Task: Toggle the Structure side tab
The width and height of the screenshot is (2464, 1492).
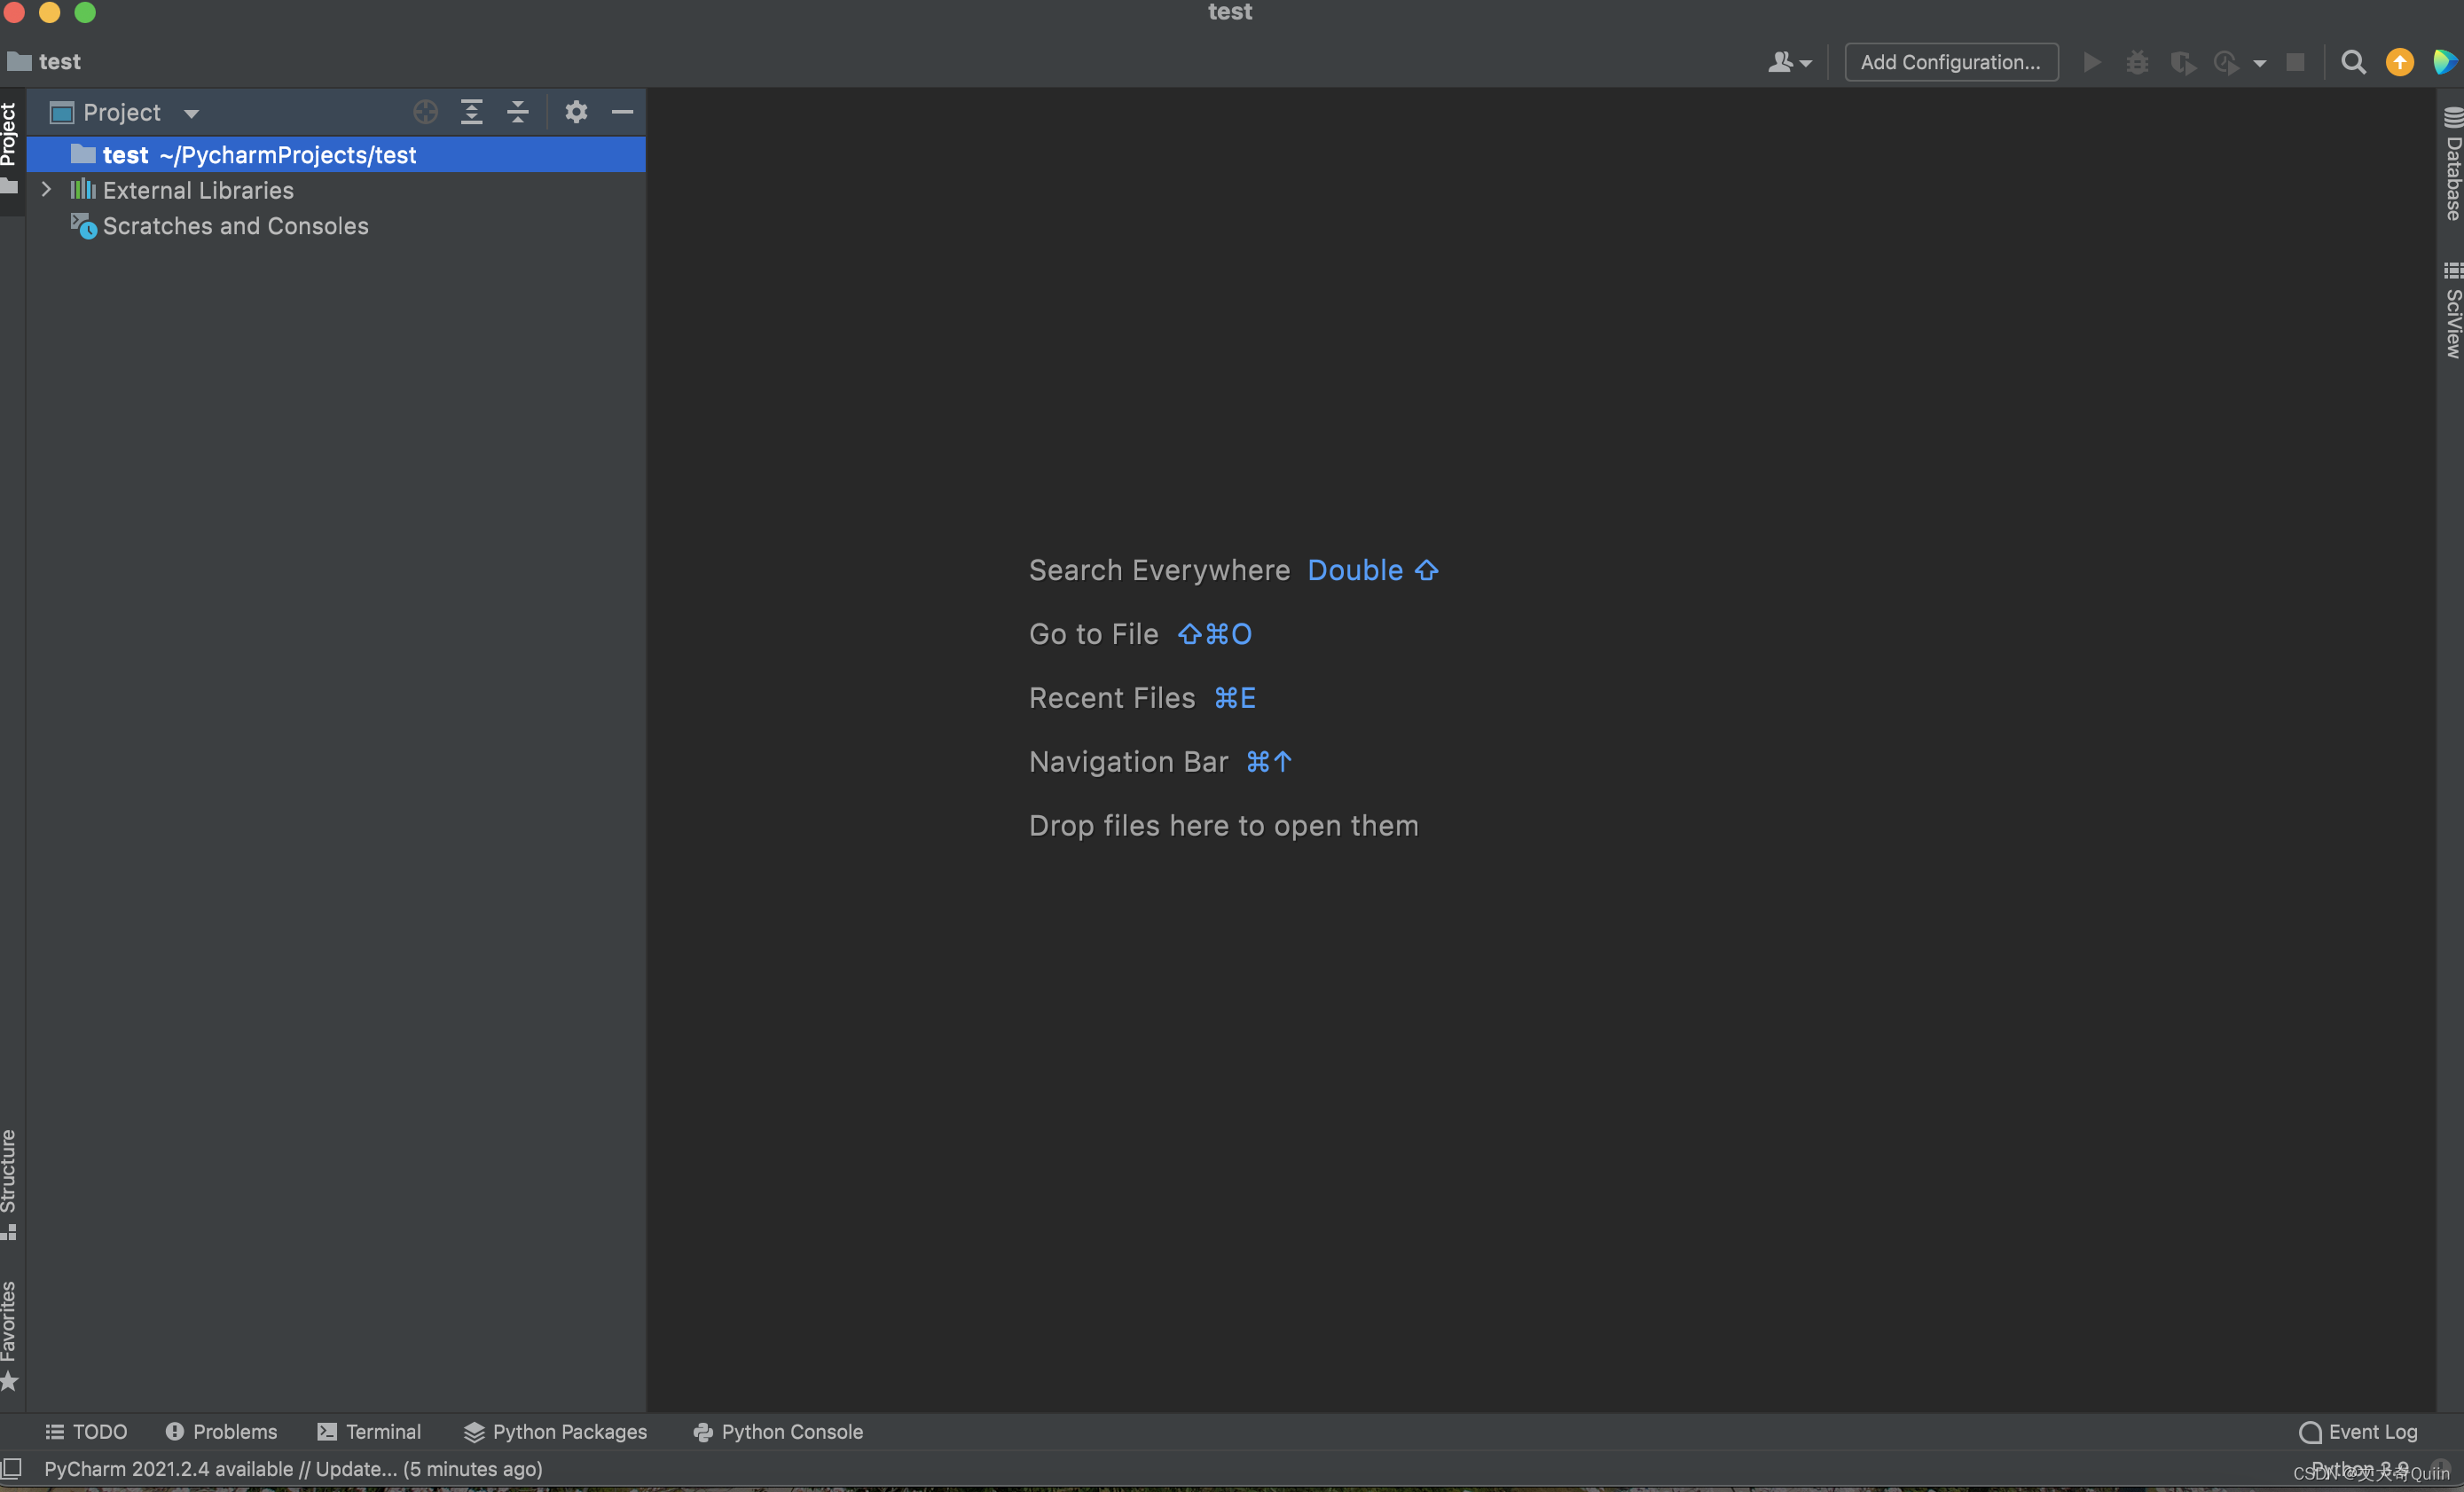Action: [x=10, y=1184]
